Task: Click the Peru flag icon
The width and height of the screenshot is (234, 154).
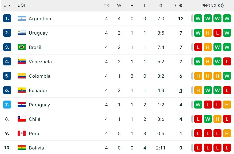Action: [x=22, y=134]
